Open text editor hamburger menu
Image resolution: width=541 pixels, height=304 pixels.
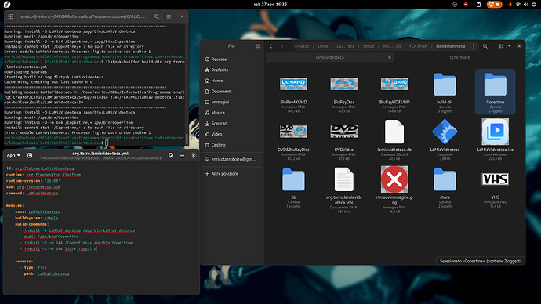[182, 155]
